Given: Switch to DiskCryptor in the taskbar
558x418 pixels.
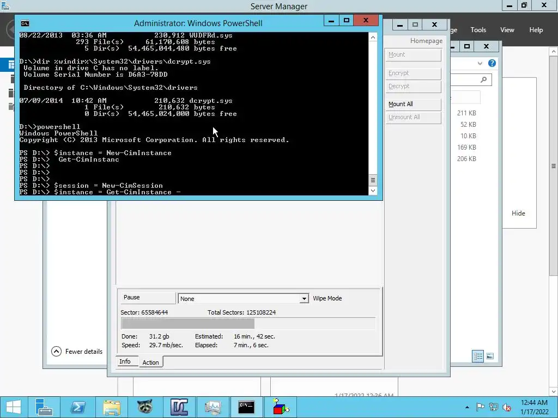Looking at the screenshot, I should (x=179, y=407).
